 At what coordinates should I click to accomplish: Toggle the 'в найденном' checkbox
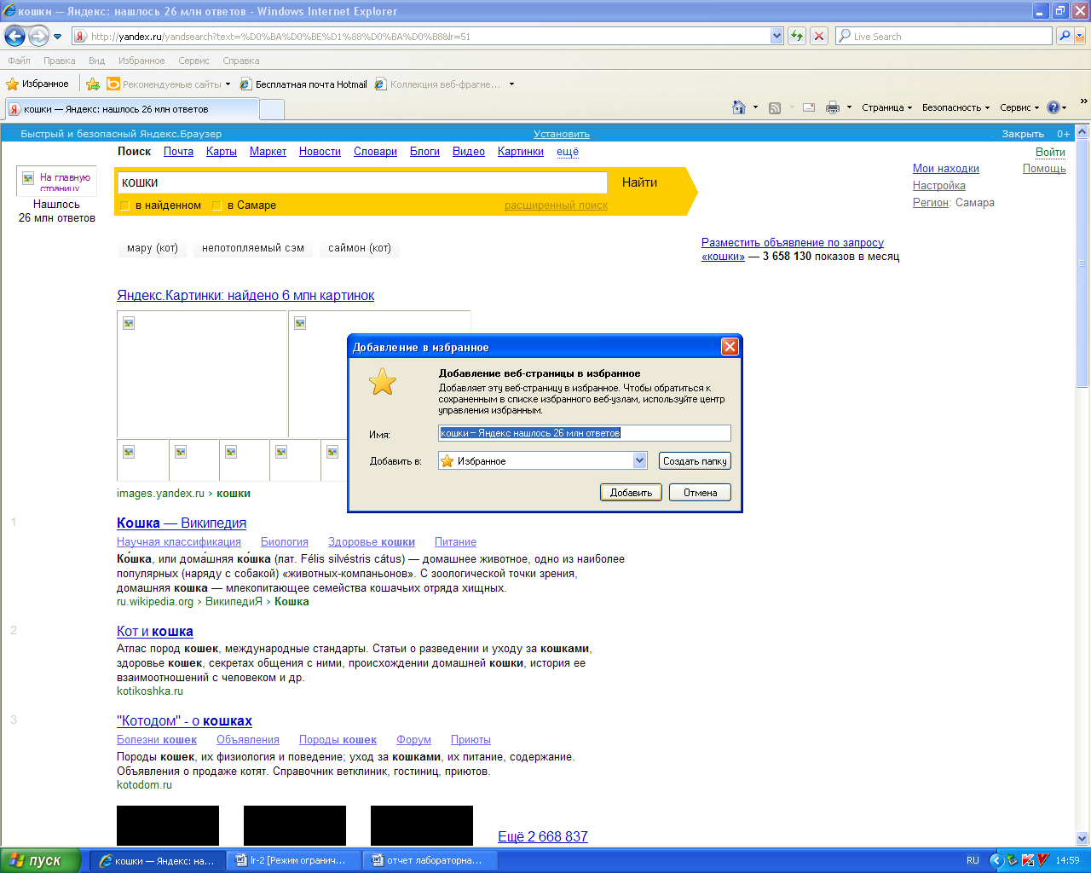click(x=125, y=205)
